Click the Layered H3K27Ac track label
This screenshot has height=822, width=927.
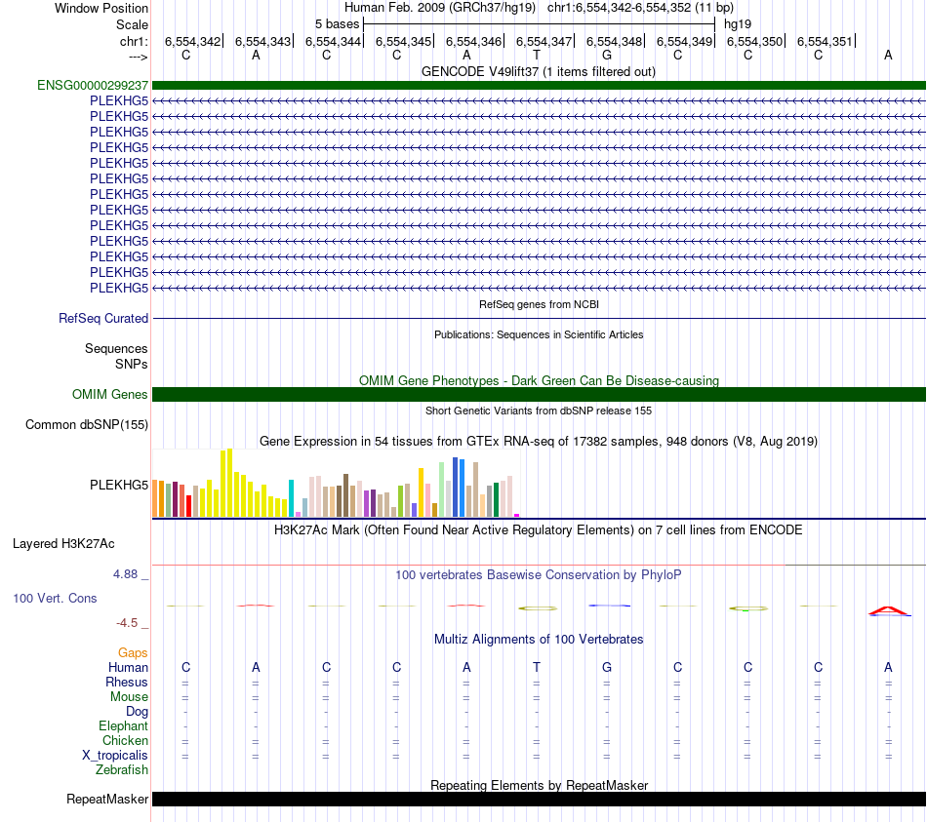tap(63, 544)
